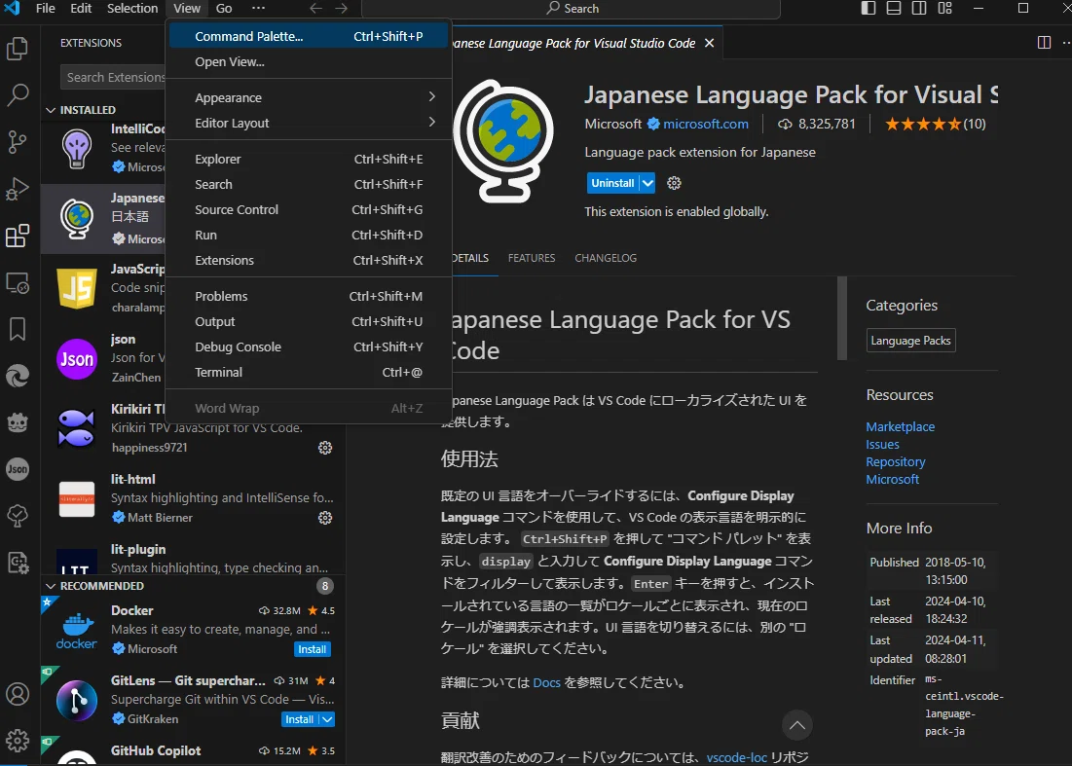Open the Manage gear in the activity bar
Viewport: 1072px width, 766px height.
point(18,741)
